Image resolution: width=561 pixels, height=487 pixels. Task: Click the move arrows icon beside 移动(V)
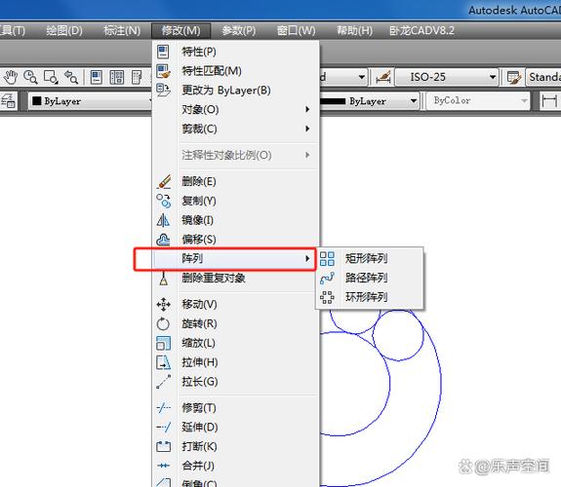click(164, 305)
